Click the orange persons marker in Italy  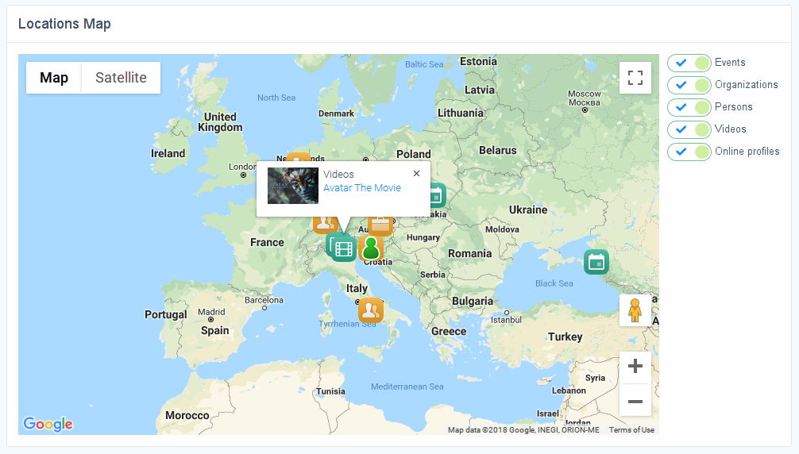coord(370,310)
